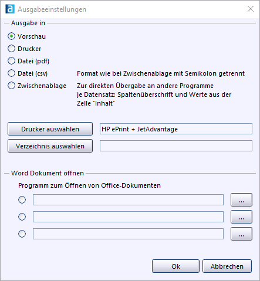Select the third Office program radio button

(22, 234)
